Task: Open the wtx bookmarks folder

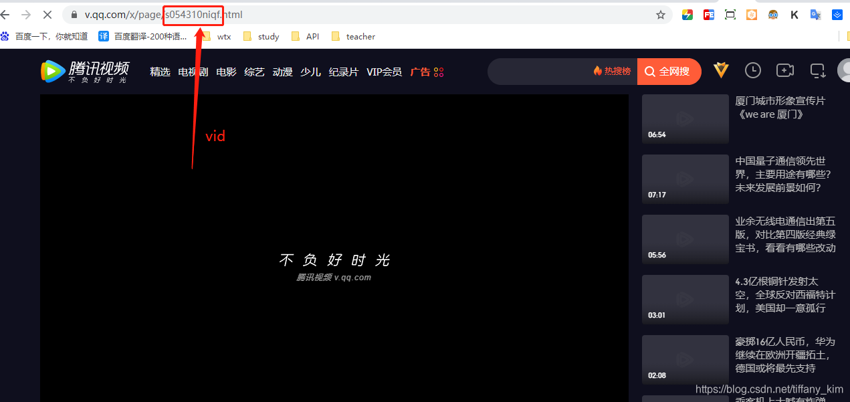Action: [217, 37]
